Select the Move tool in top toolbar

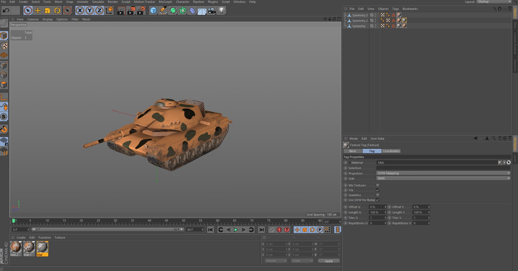38,11
